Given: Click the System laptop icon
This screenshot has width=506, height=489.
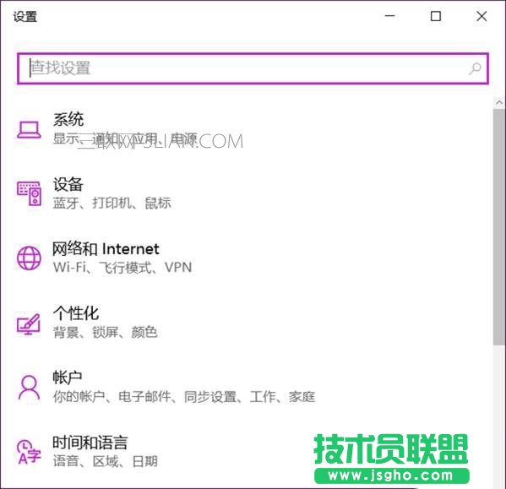Looking at the screenshot, I should pos(29,129).
